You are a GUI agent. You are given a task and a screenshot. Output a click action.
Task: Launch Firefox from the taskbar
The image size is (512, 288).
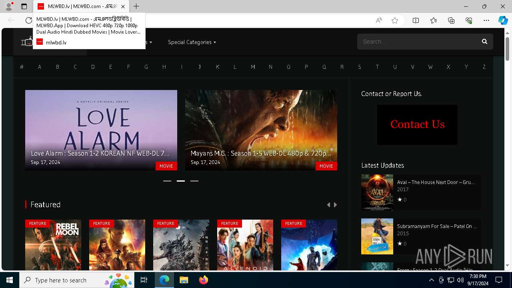(203, 280)
